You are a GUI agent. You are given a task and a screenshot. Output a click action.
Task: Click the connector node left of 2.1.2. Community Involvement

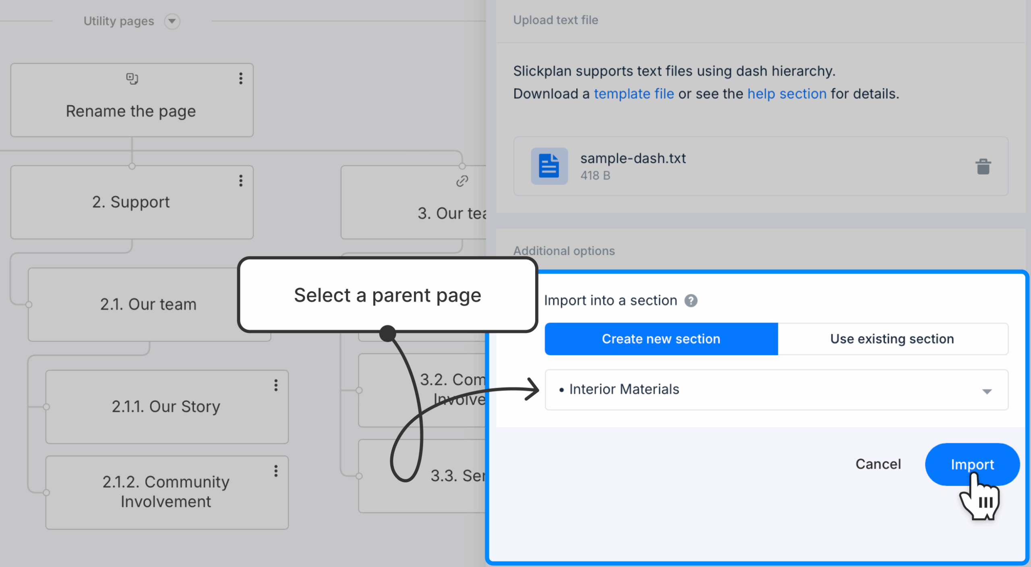(46, 492)
